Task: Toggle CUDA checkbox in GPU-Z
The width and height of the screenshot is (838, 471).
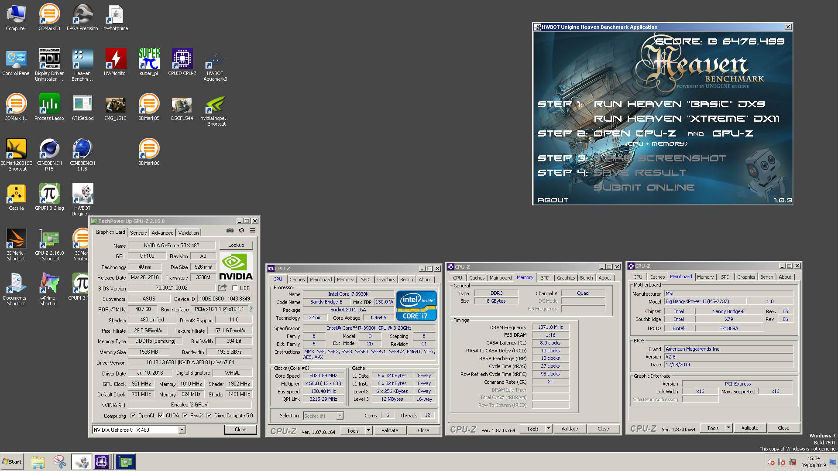Action: (161, 416)
